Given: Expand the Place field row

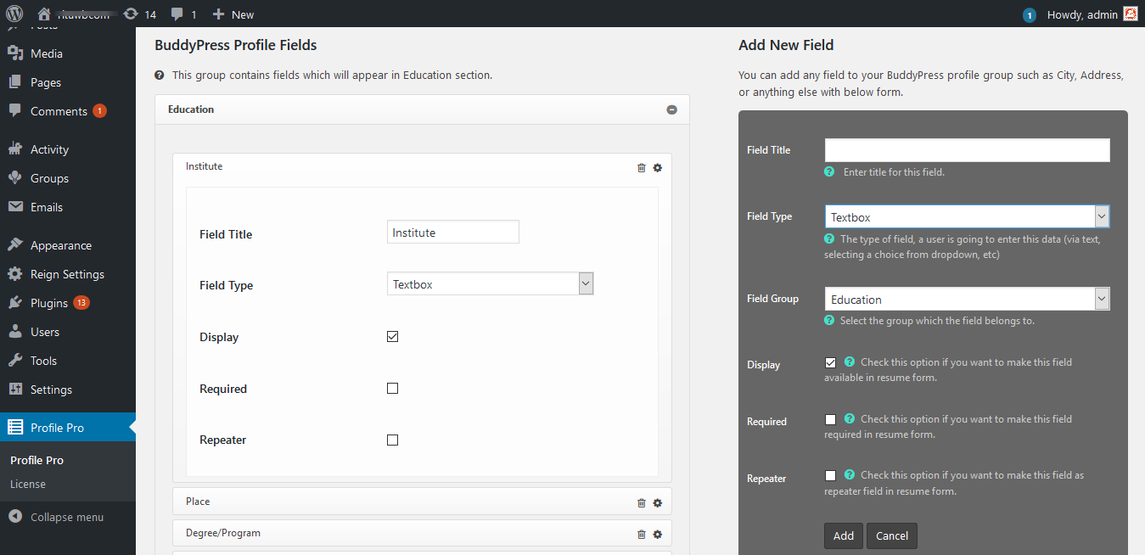Looking at the screenshot, I should (x=422, y=502).
